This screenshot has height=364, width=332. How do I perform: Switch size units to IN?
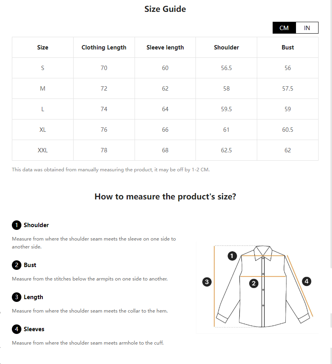(307, 28)
